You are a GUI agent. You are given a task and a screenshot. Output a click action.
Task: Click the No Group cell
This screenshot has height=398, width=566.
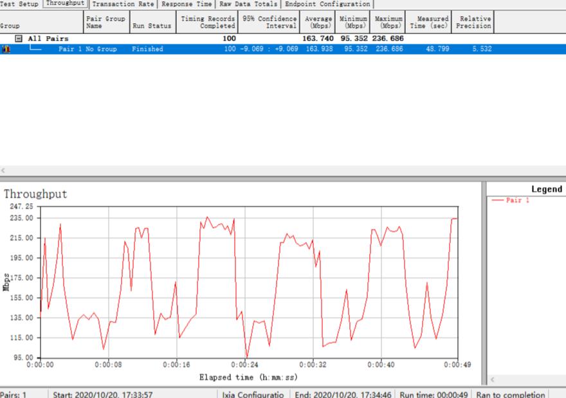pyautogui.click(x=101, y=49)
